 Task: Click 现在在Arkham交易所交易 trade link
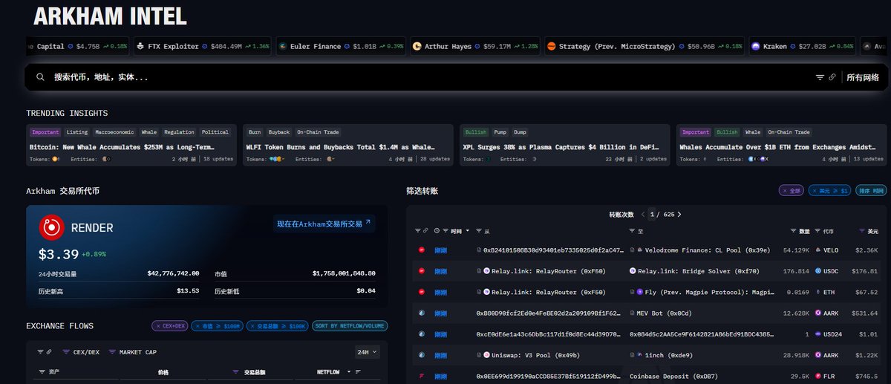click(x=324, y=224)
